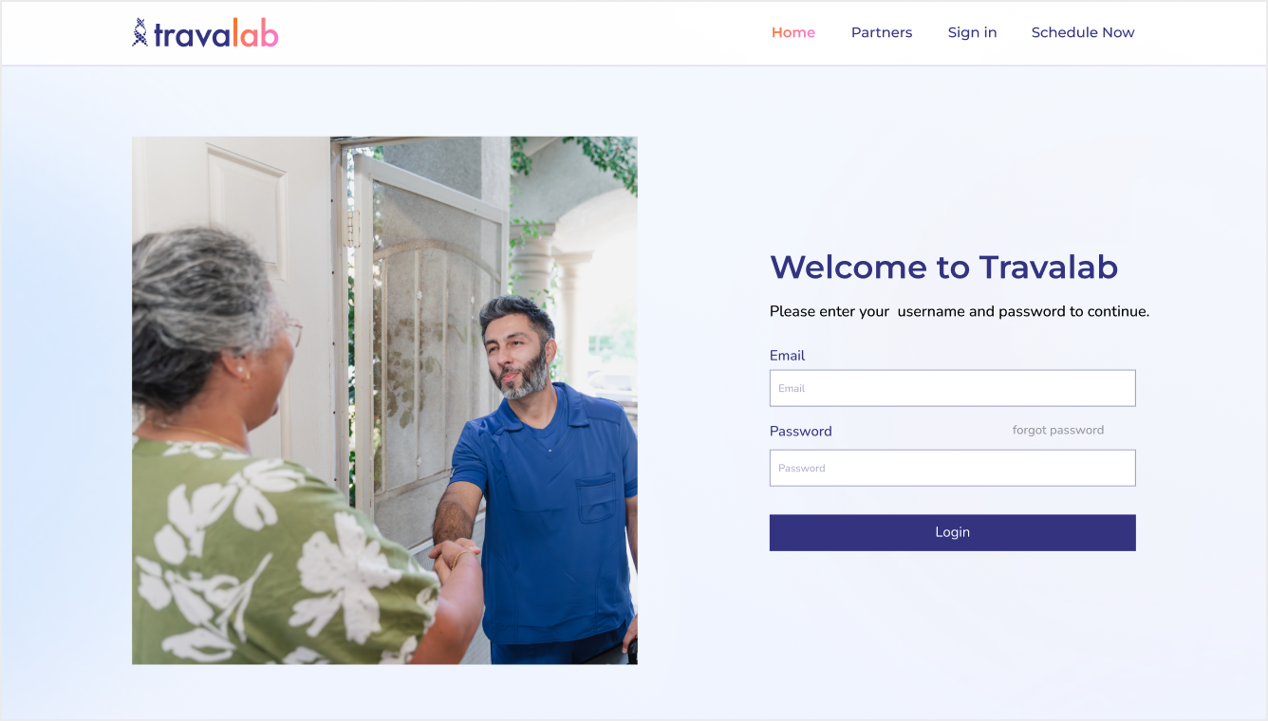Click the white door in the photo
This screenshot has width=1268, height=721.
click(237, 285)
